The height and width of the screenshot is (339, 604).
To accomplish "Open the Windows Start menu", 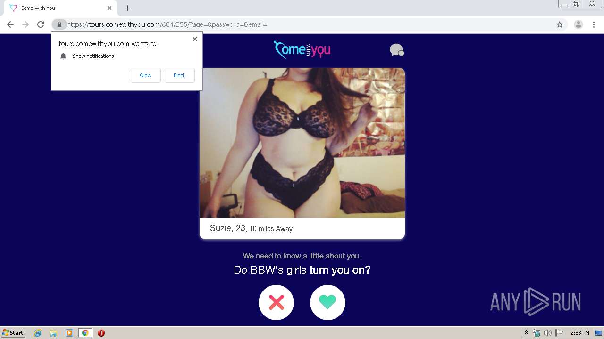I will point(13,333).
